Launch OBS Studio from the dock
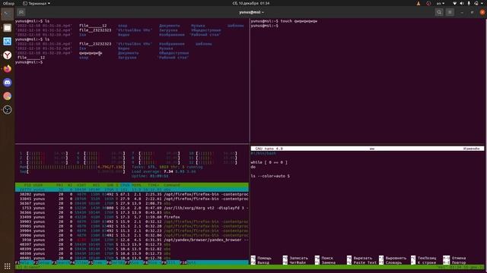The width and height of the screenshot is (487, 273). [8, 109]
